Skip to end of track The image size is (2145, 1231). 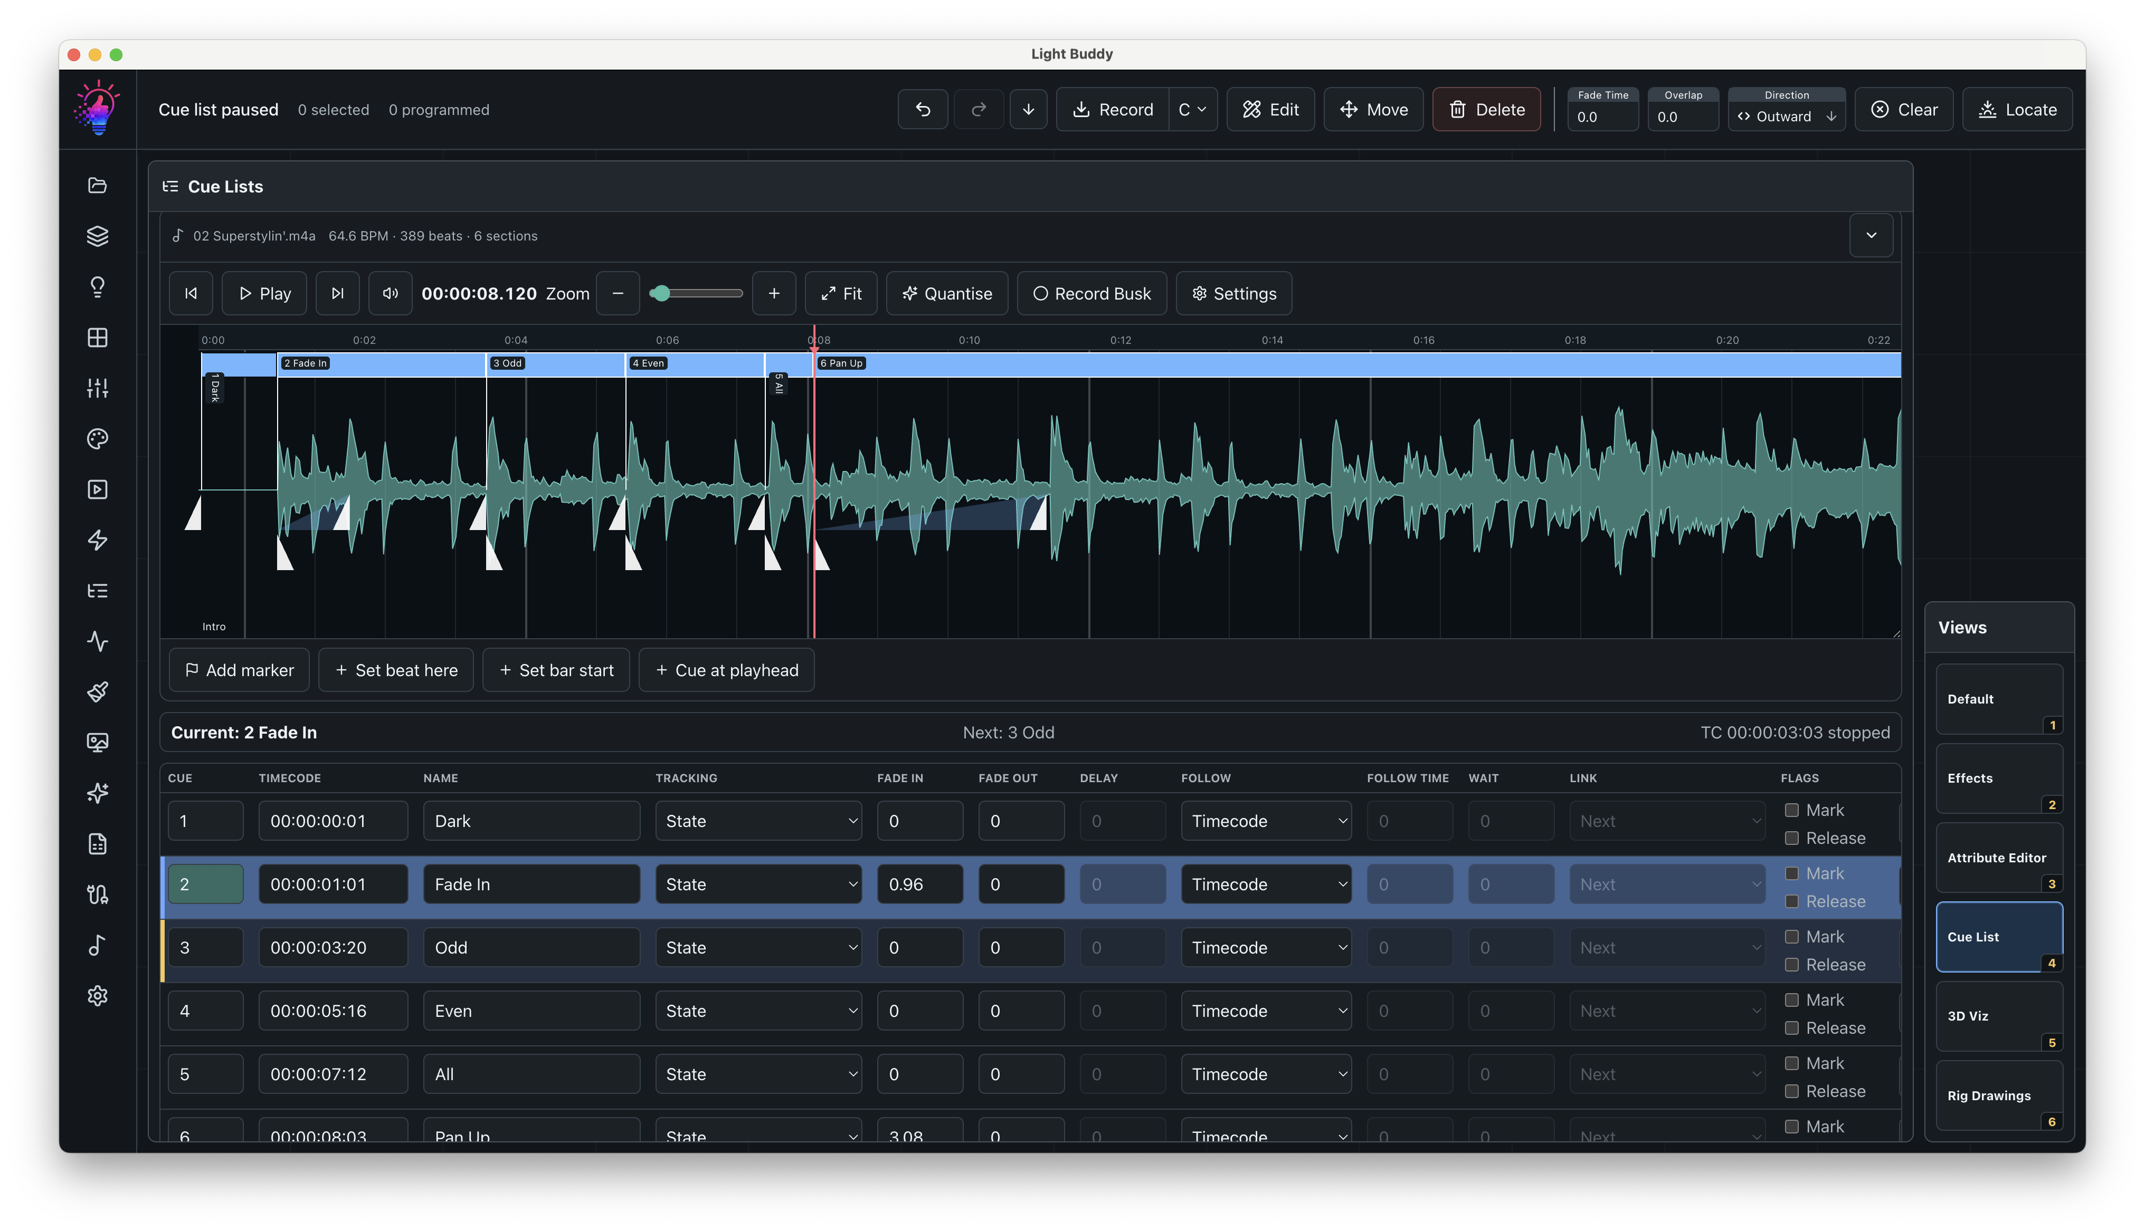337,293
